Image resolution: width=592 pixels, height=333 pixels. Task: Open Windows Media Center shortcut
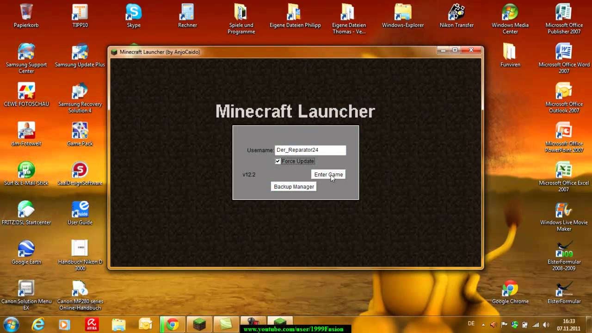[510, 18]
